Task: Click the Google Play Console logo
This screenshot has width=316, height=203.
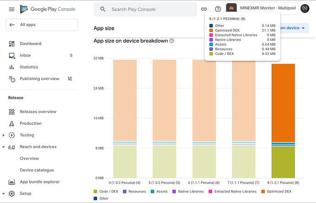Action: pos(48,9)
